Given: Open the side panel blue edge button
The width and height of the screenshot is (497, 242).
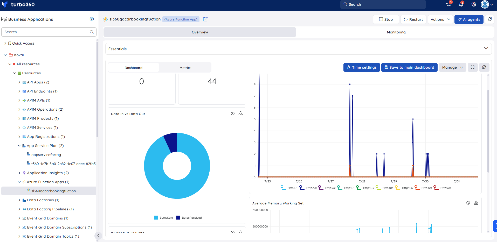Looking at the screenshot, I should click(495, 226).
